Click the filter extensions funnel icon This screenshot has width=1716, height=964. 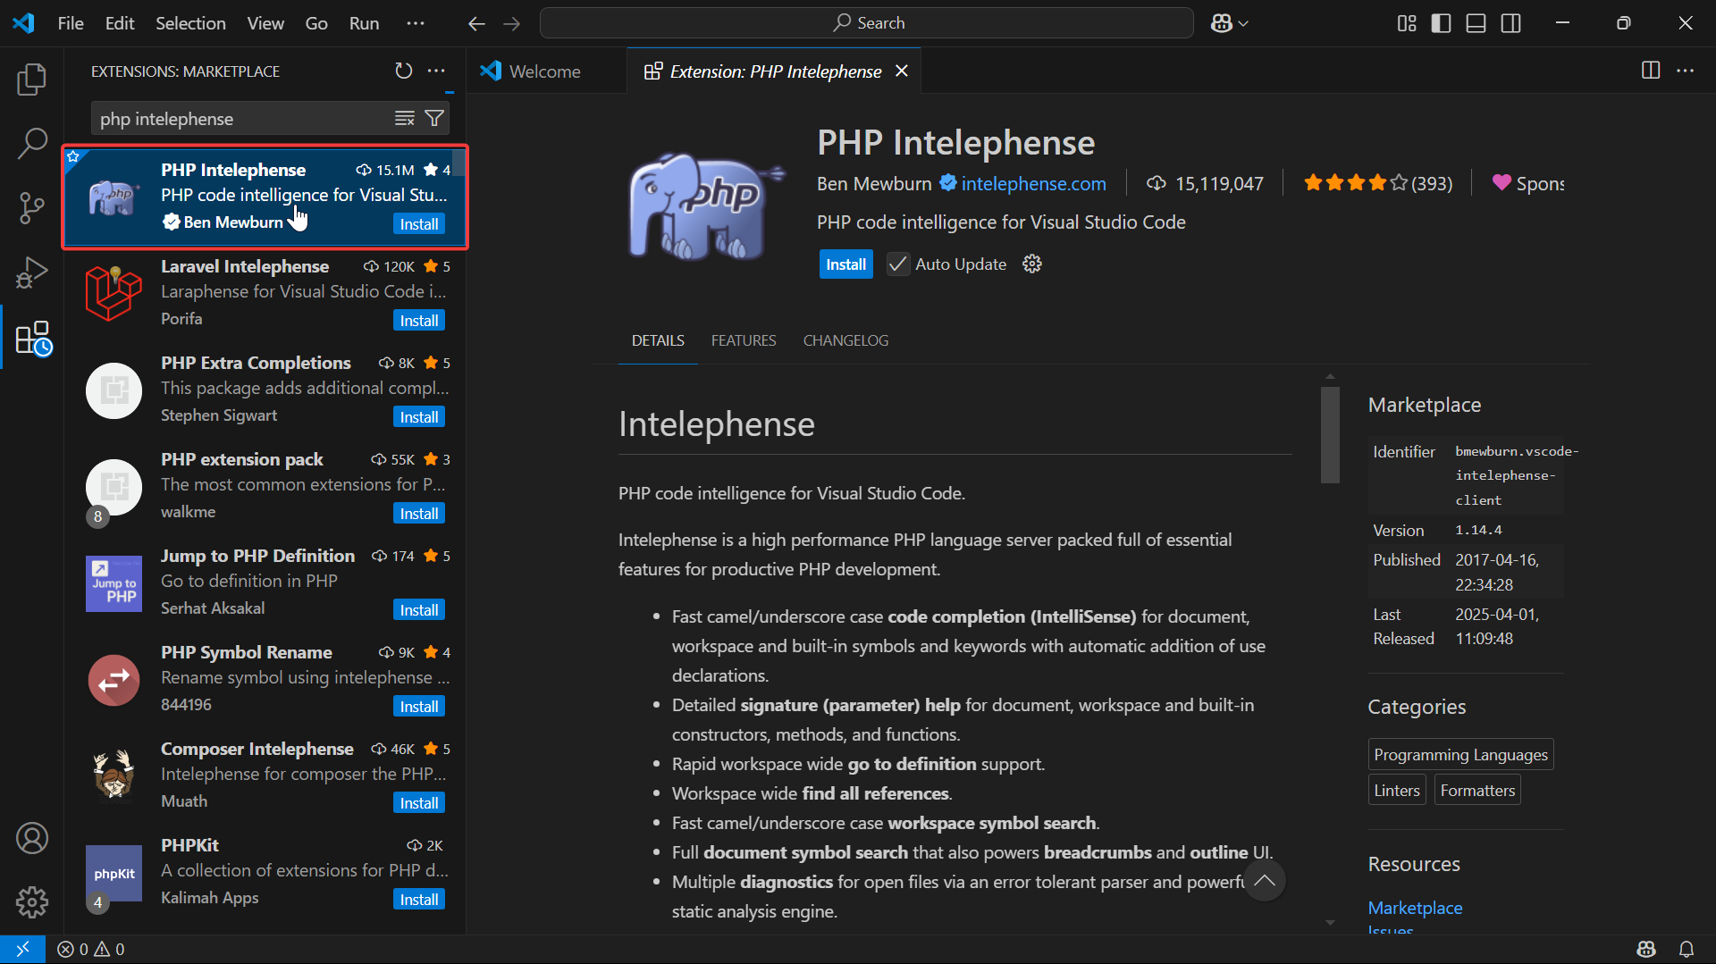pyautogui.click(x=434, y=118)
